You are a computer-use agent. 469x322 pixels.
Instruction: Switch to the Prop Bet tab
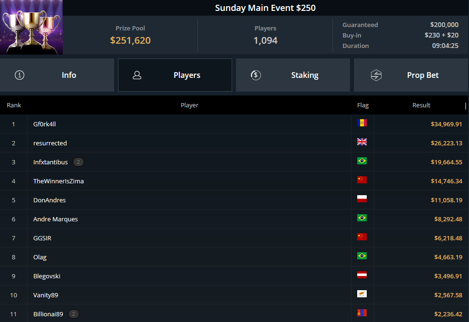click(x=411, y=75)
